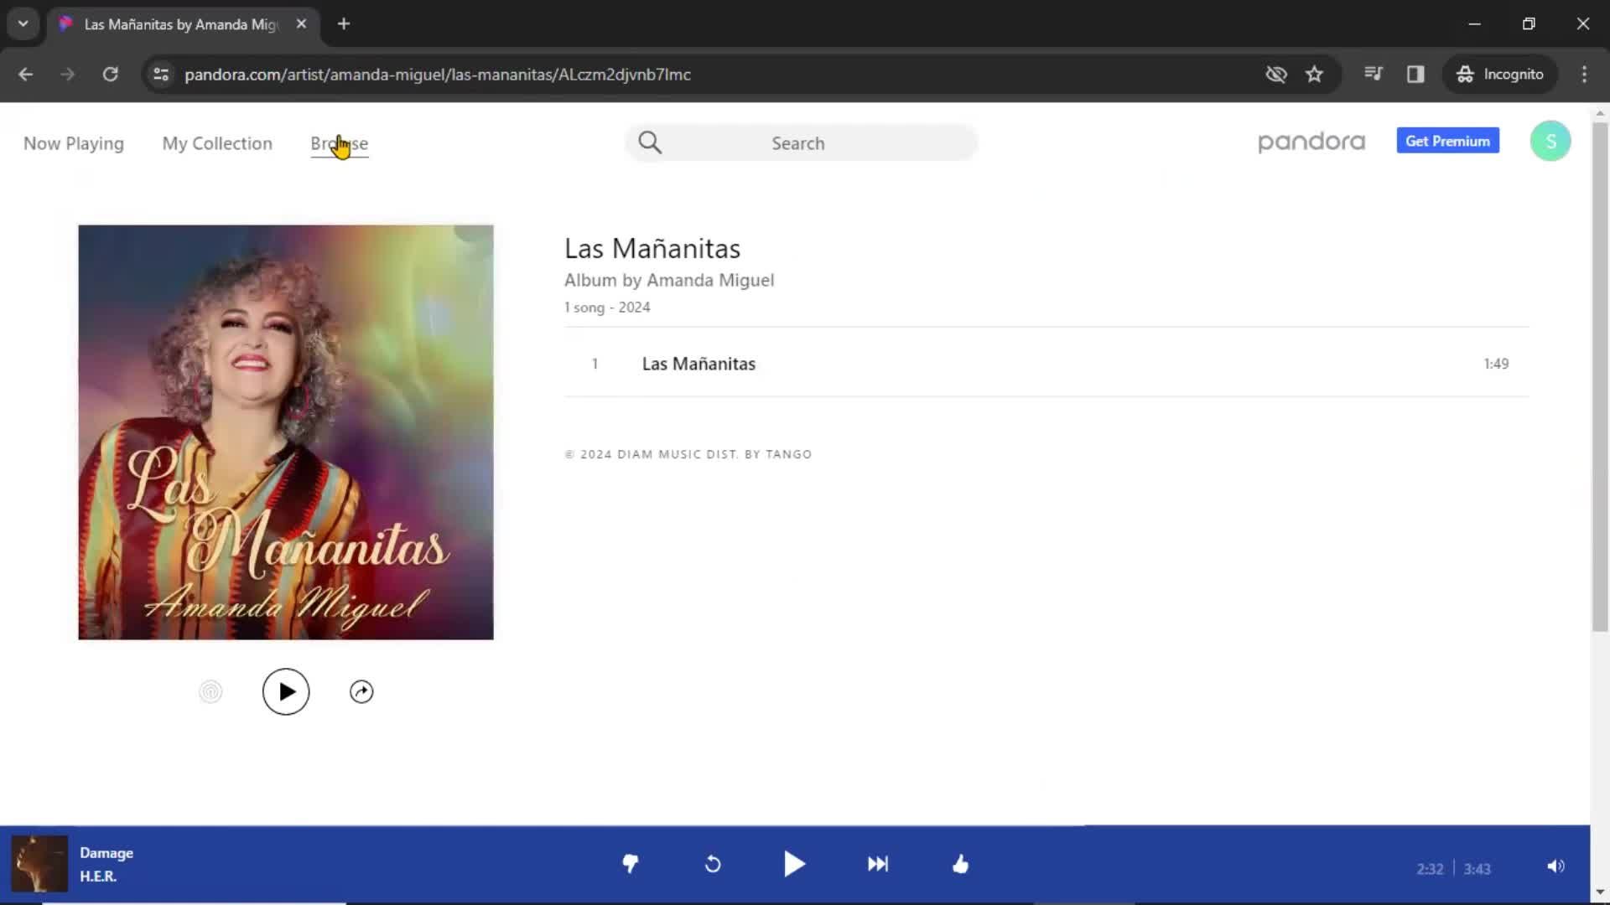Viewport: 1610px width, 905px height.
Task: Reload the page
Action: [x=110, y=74]
